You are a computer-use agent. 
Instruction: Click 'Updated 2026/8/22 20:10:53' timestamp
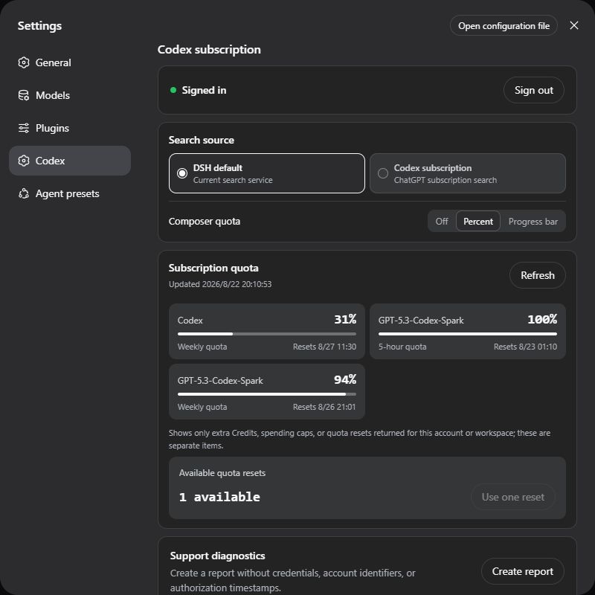[x=220, y=284]
